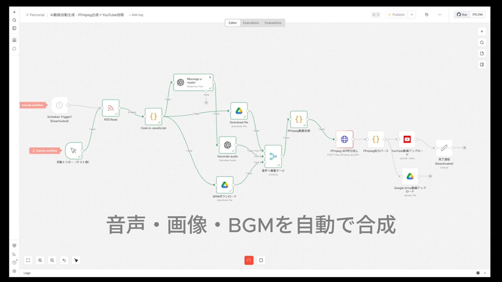Open the Personal project breadcrumb

(35, 15)
